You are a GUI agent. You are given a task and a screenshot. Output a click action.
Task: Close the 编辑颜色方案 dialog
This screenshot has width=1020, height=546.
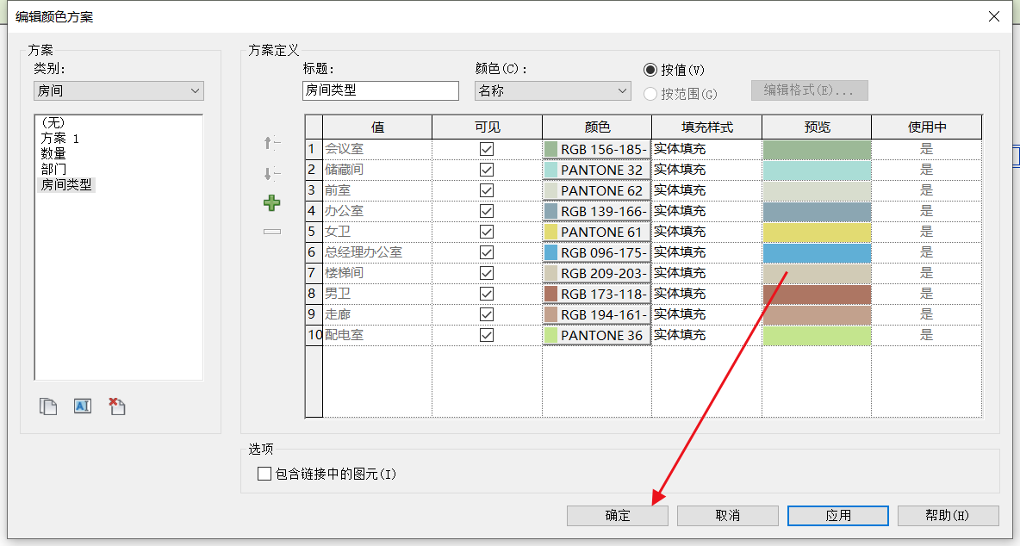coord(993,16)
